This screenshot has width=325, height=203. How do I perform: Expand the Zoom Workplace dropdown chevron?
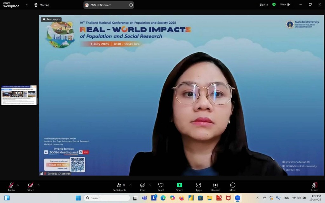(x=27, y=5)
